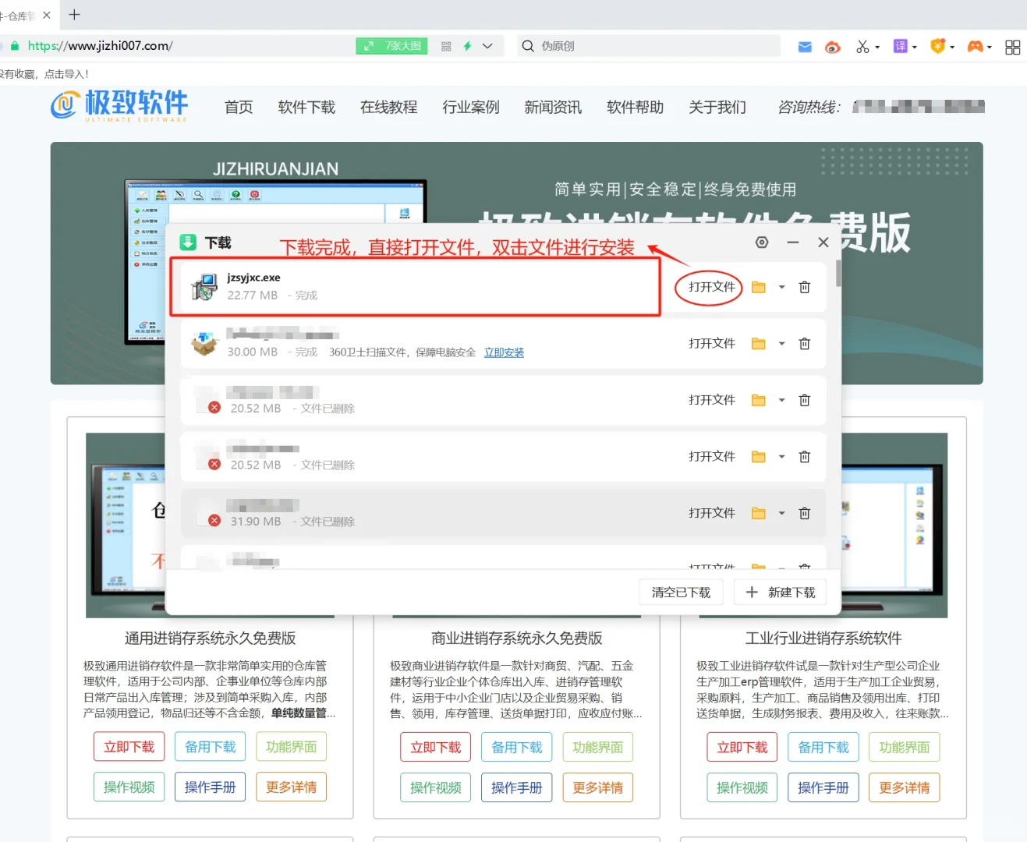Delete jzsyjc.exe using the trash icon
This screenshot has height=842, width=1027.
pos(804,287)
